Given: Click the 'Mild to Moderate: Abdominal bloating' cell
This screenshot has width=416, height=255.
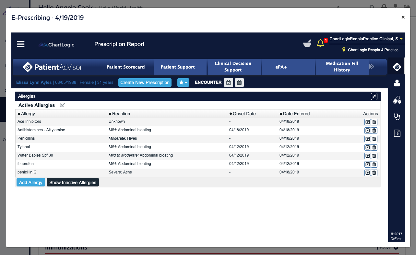Looking at the screenshot, I should [141, 155].
